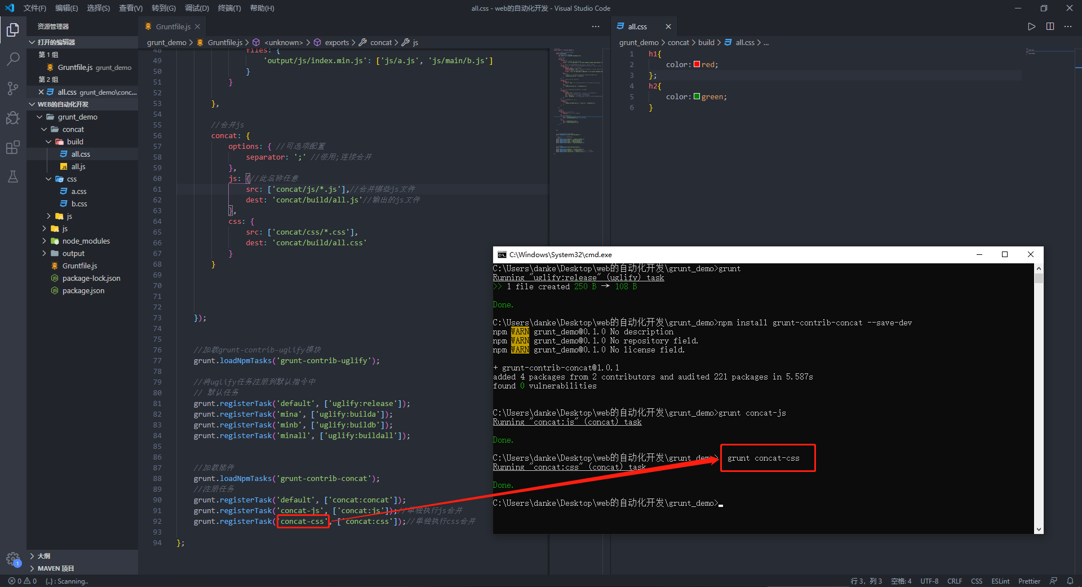Switch to the all.css editor tab
Viewport: 1082px width, 587px height.
click(644, 27)
